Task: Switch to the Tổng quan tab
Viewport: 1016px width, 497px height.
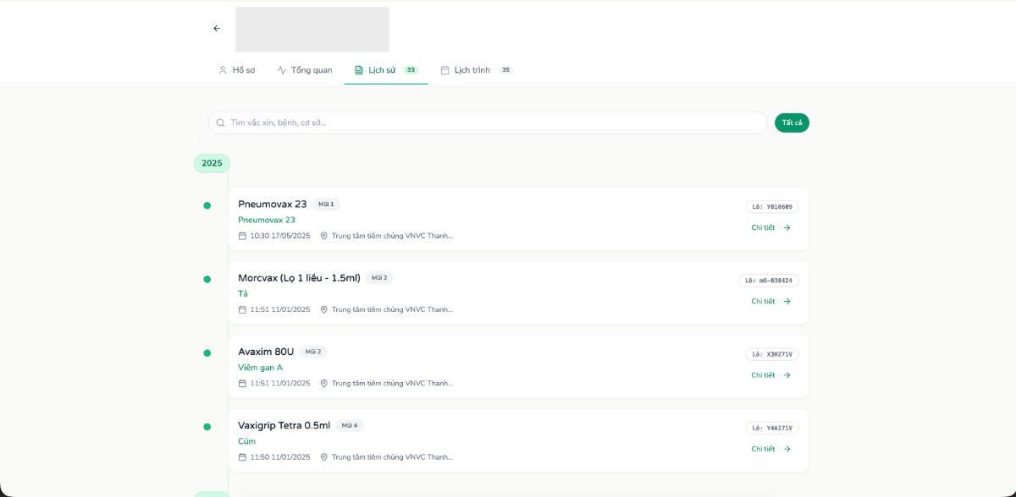Action: (304, 70)
